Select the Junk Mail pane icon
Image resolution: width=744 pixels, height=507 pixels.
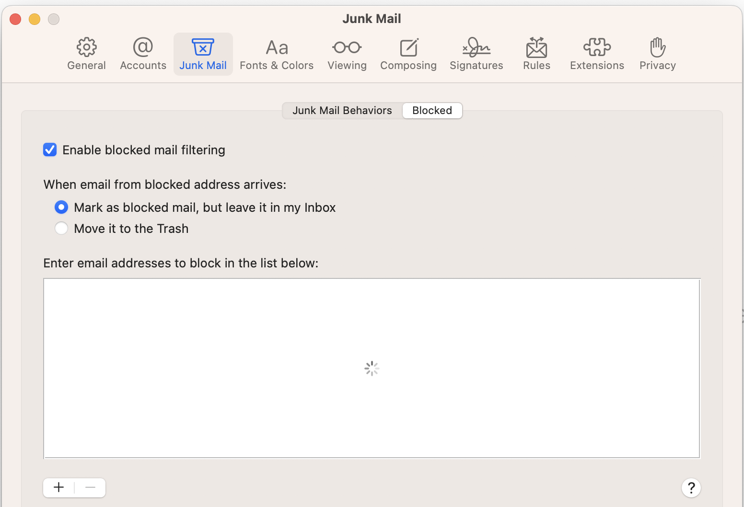[203, 54]
